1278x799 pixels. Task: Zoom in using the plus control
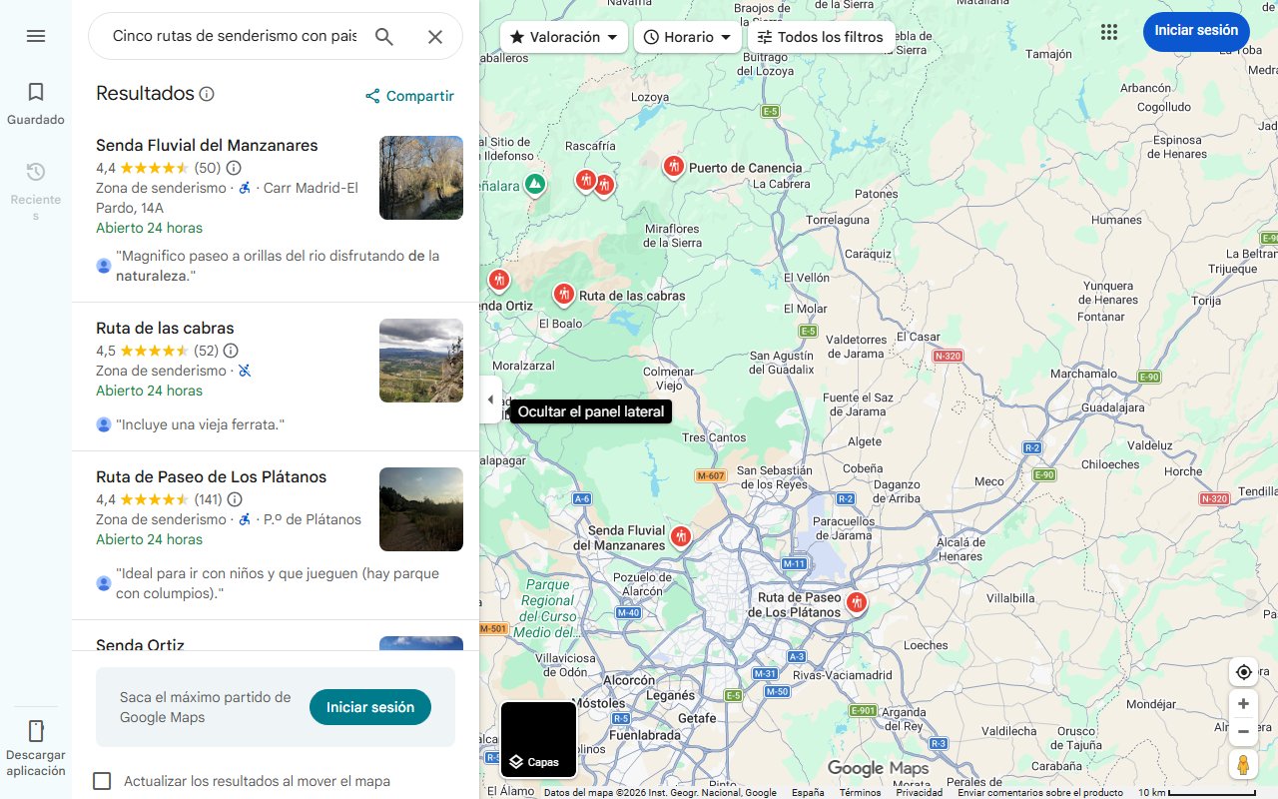tap(1243, 703)
